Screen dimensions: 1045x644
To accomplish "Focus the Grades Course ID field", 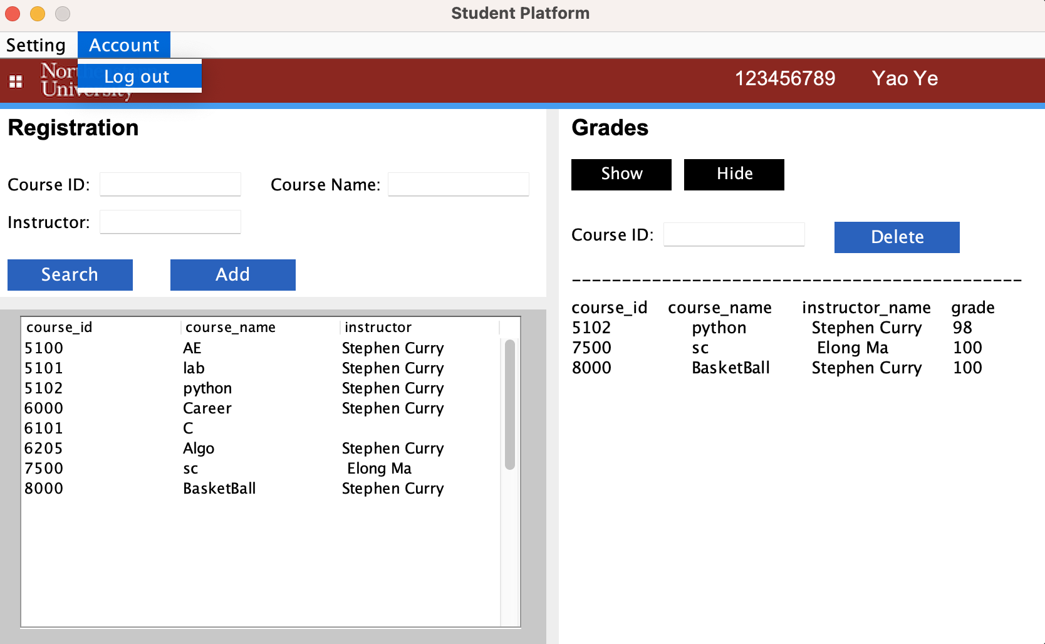I will 734,234.
